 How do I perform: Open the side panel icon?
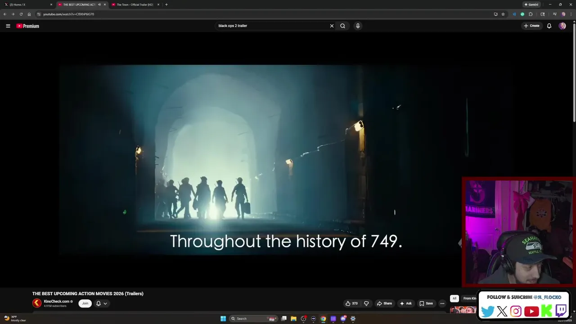click(x=543, y=14)
